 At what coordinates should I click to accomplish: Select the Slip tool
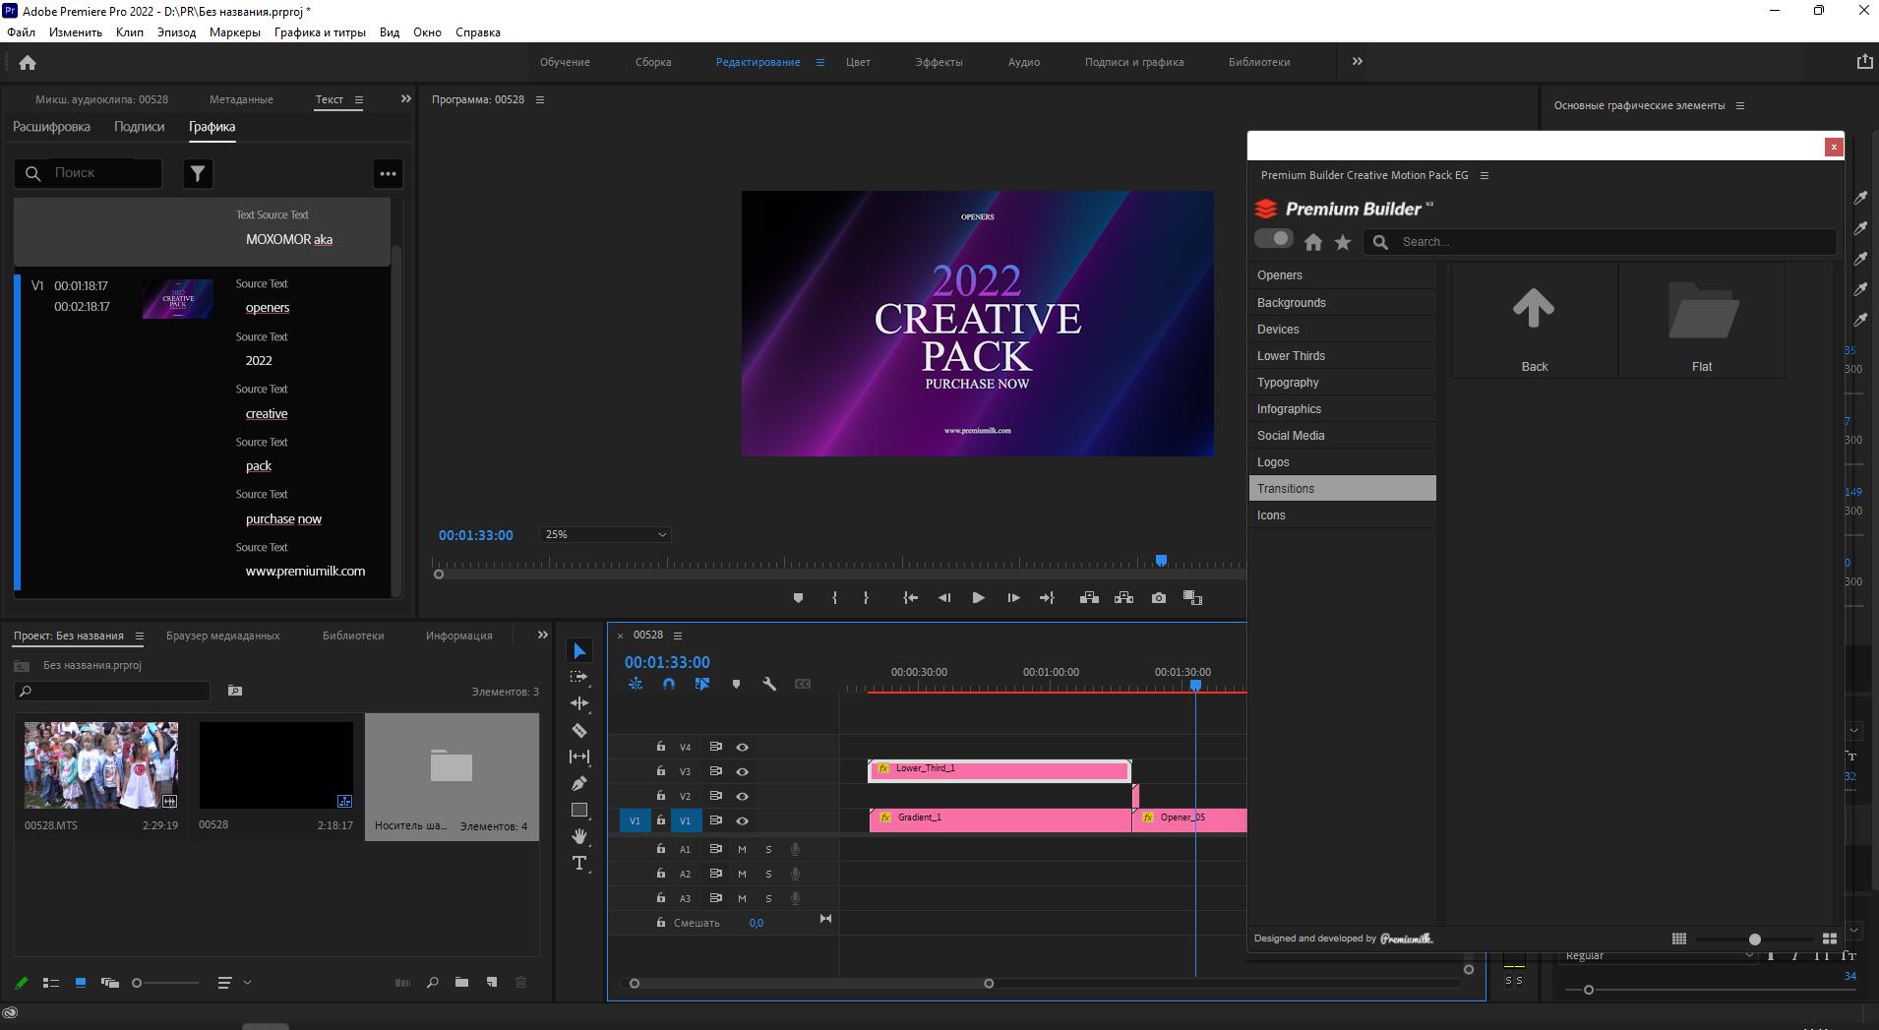pyautogui.click(x=579, y=757)
